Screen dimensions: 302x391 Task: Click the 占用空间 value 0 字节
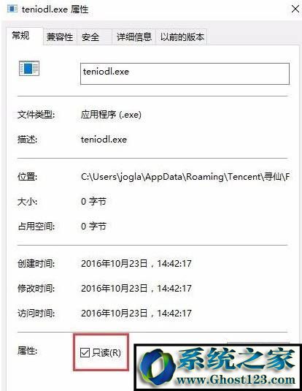click(93, 227)
